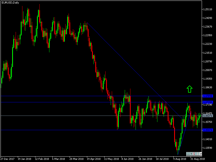Click the 1.21510 price axis label
The width and height of the screenshot is (216, 162).
pos(208,53)
